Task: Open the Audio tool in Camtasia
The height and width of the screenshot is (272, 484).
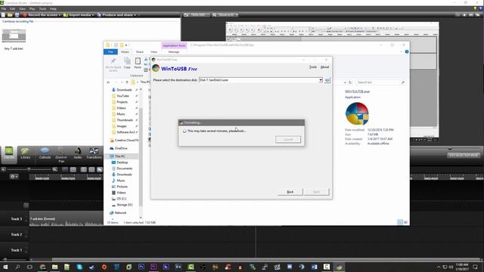Action: 77,153
